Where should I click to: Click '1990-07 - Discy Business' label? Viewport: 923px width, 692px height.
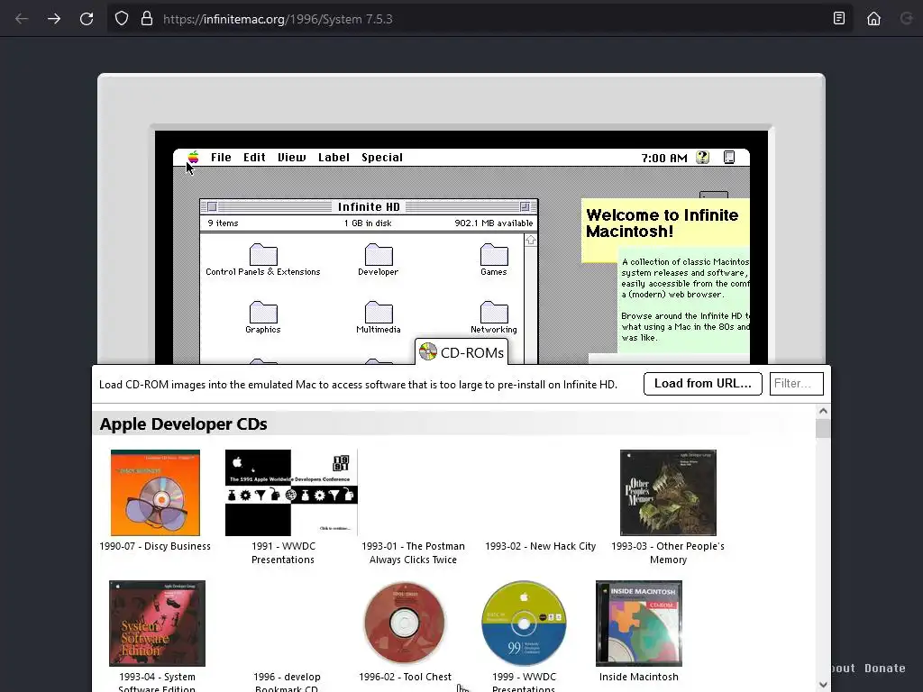pyautogui.click(x=155, y=546)
